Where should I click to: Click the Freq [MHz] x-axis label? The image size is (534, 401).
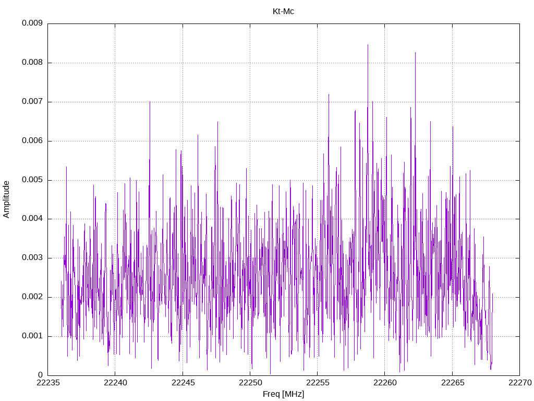tap(283, 394)
